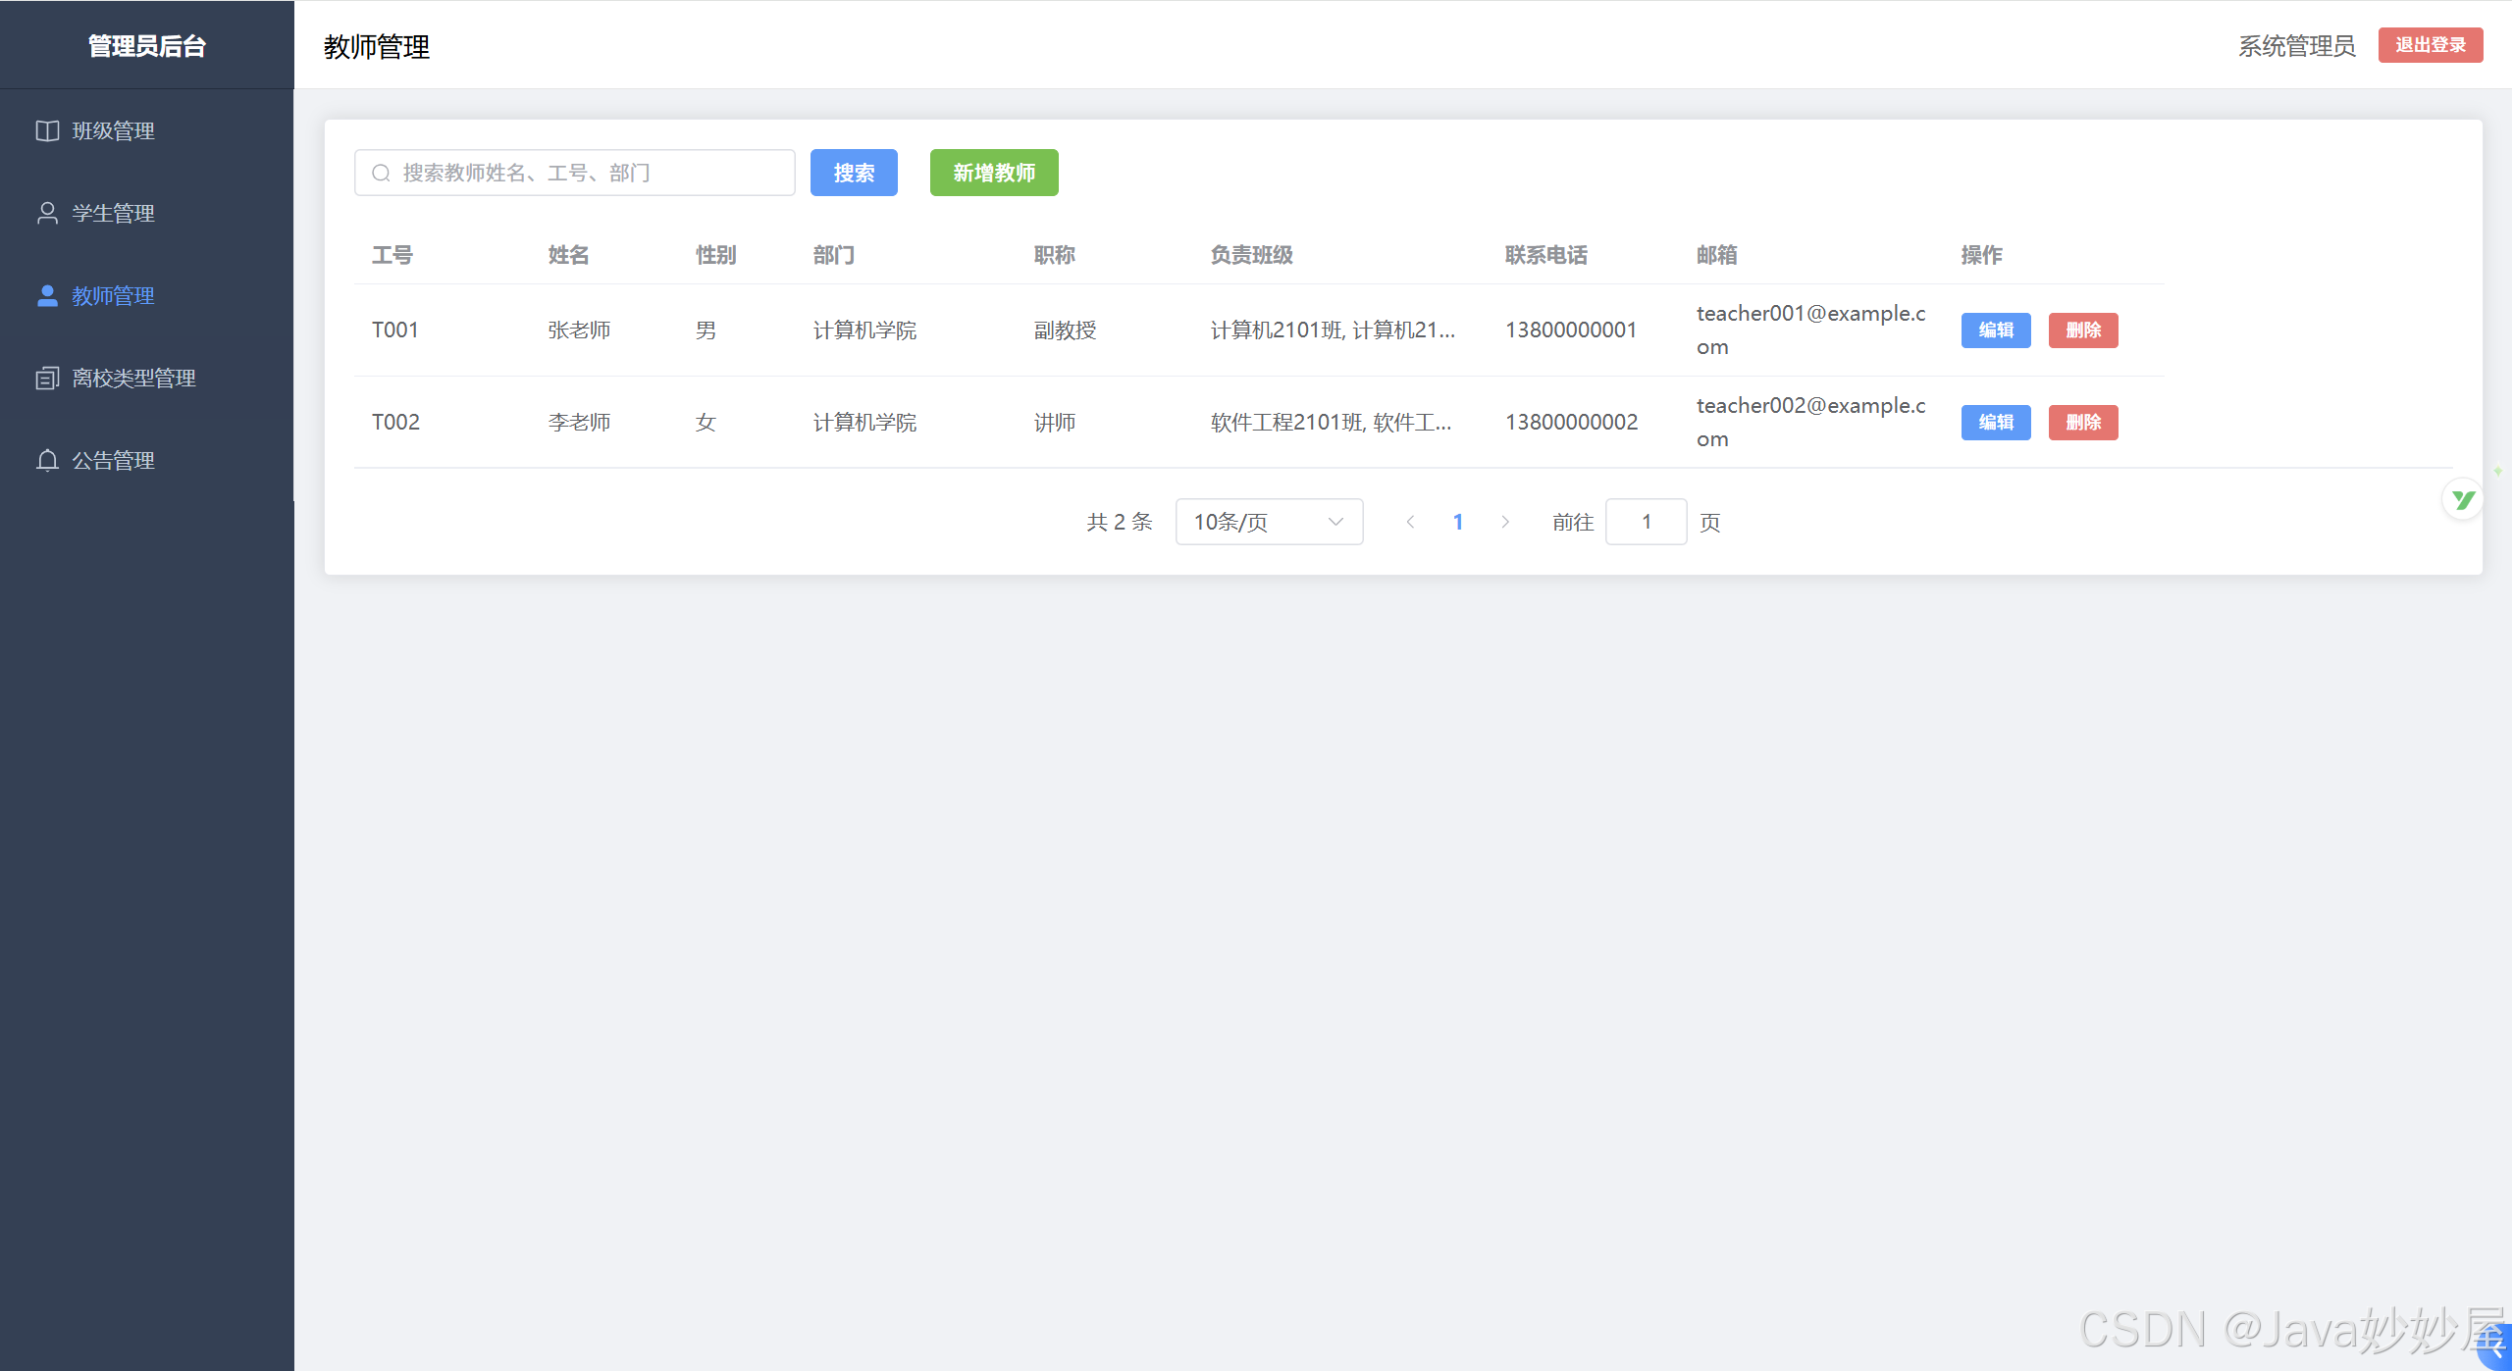
Task: Click the 性别 column header
Action: click(x=716, y=256)
